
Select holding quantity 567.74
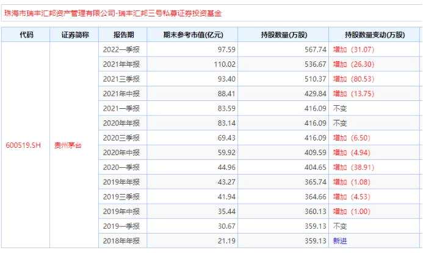(x=316, y=49)
